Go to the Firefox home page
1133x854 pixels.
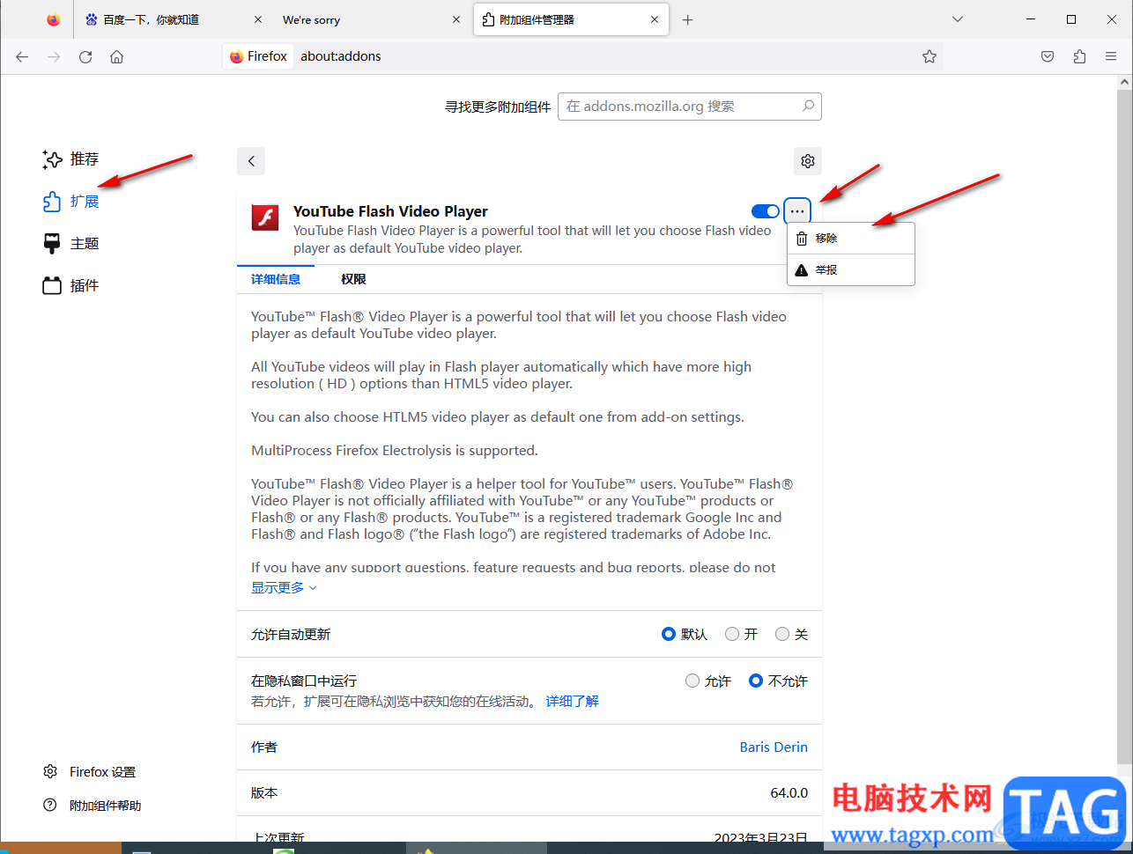click(116, 56)
